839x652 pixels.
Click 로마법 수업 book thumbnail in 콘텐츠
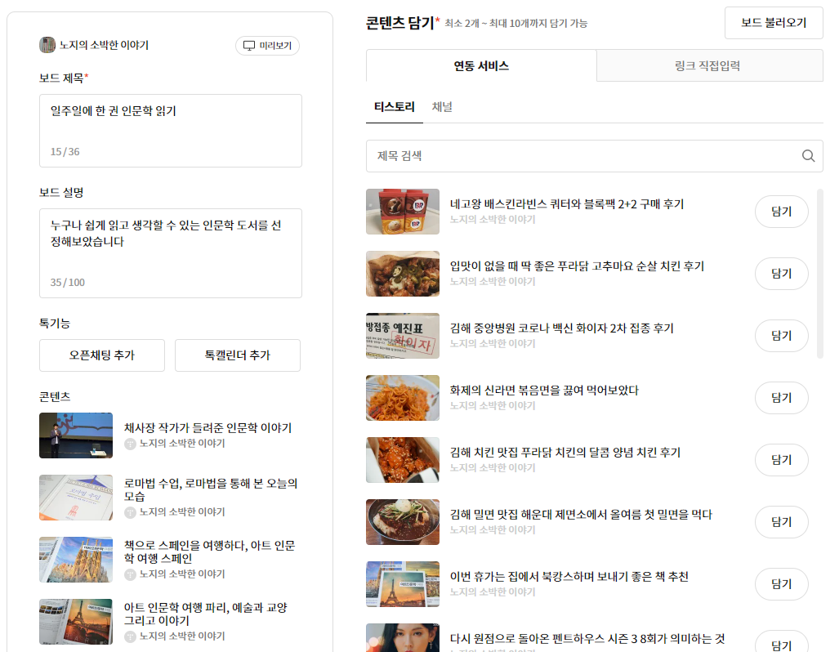pos(76,498)
